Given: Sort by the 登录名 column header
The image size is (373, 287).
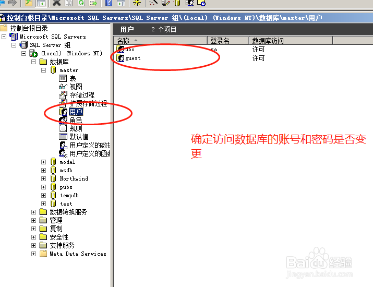Looking at the screenshot, I should (228, 41).
